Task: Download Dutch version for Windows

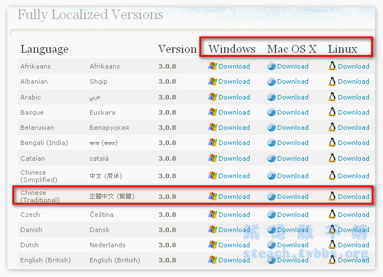Action: coord(234,245)
